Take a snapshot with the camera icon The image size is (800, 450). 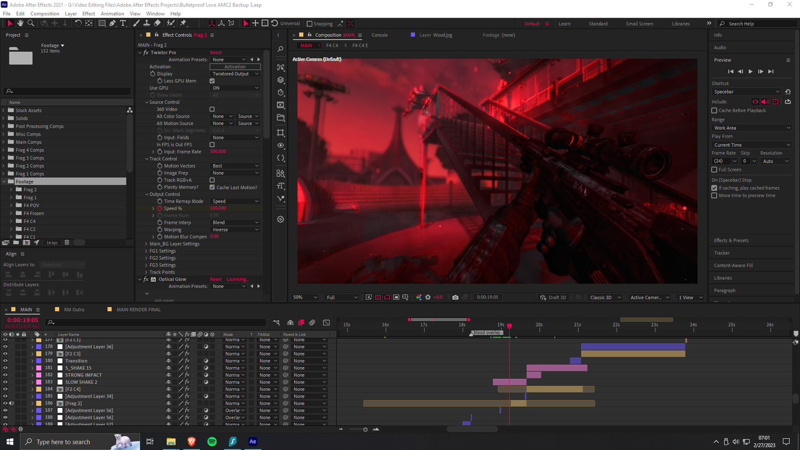click(x=455, y=297)
